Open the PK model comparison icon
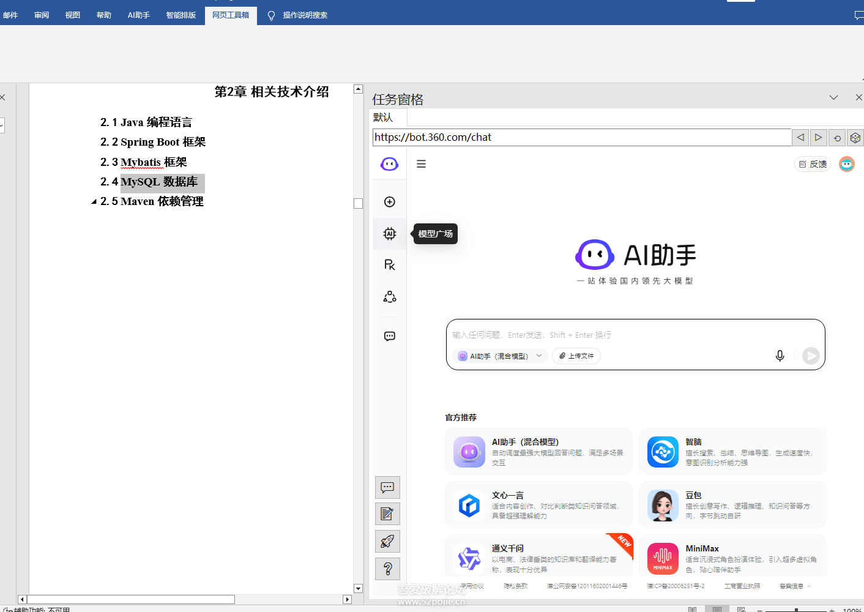 (390, 265)
